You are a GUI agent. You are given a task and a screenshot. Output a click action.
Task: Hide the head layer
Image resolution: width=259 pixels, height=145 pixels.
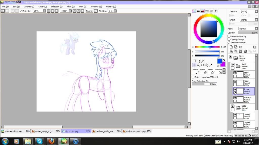click(x=235, y=81)
